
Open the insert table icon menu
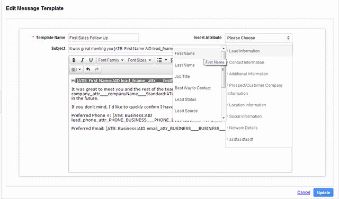click(x=76, y=69)
